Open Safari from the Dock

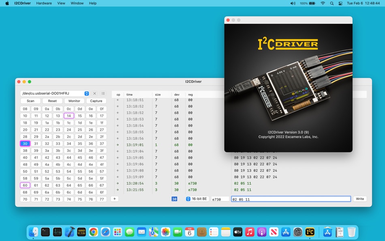(x=106, y=232)
